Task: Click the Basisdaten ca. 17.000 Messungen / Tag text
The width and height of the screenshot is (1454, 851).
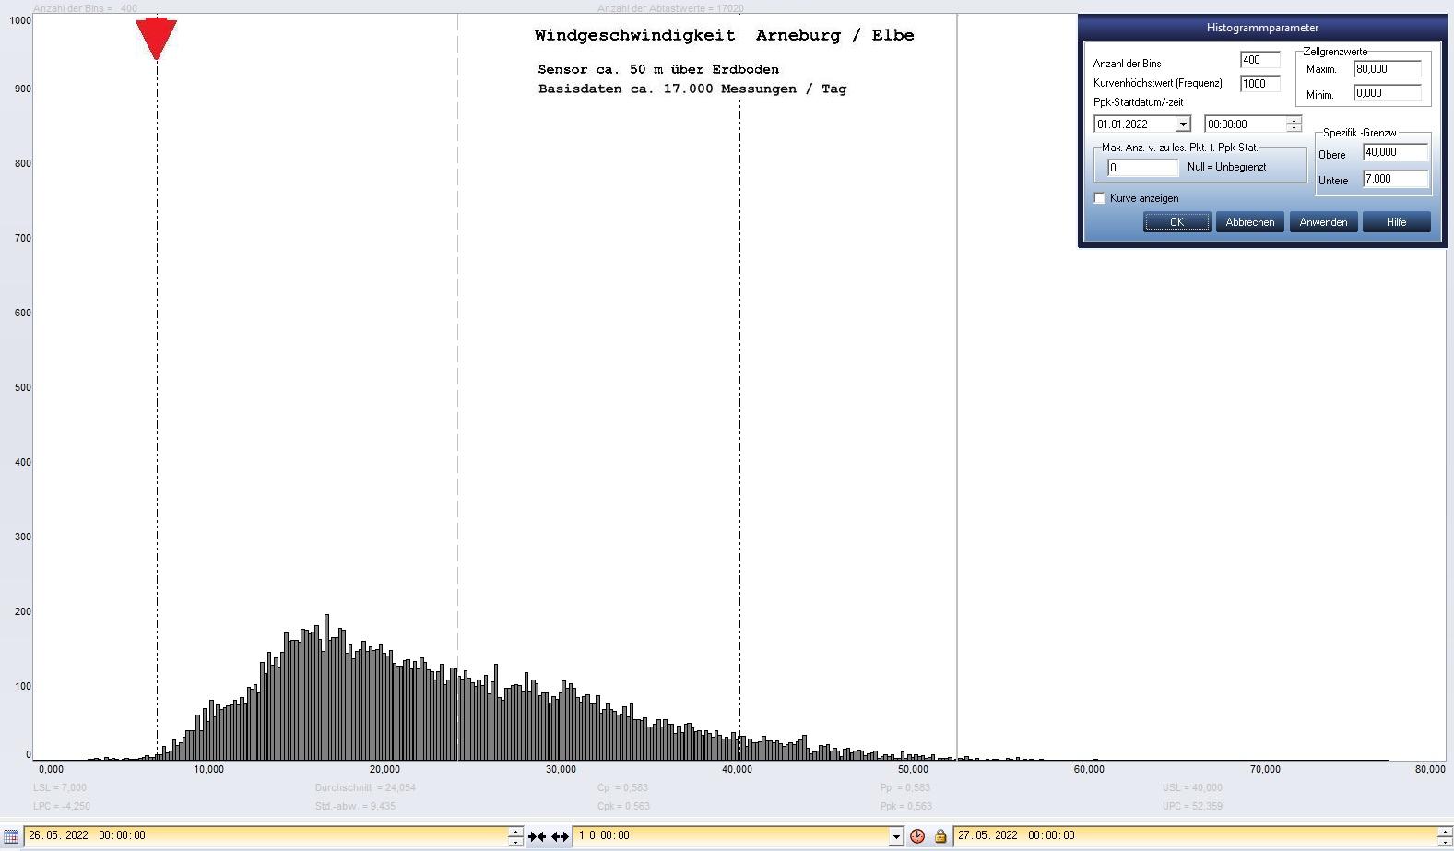Action: coord(692,89)
